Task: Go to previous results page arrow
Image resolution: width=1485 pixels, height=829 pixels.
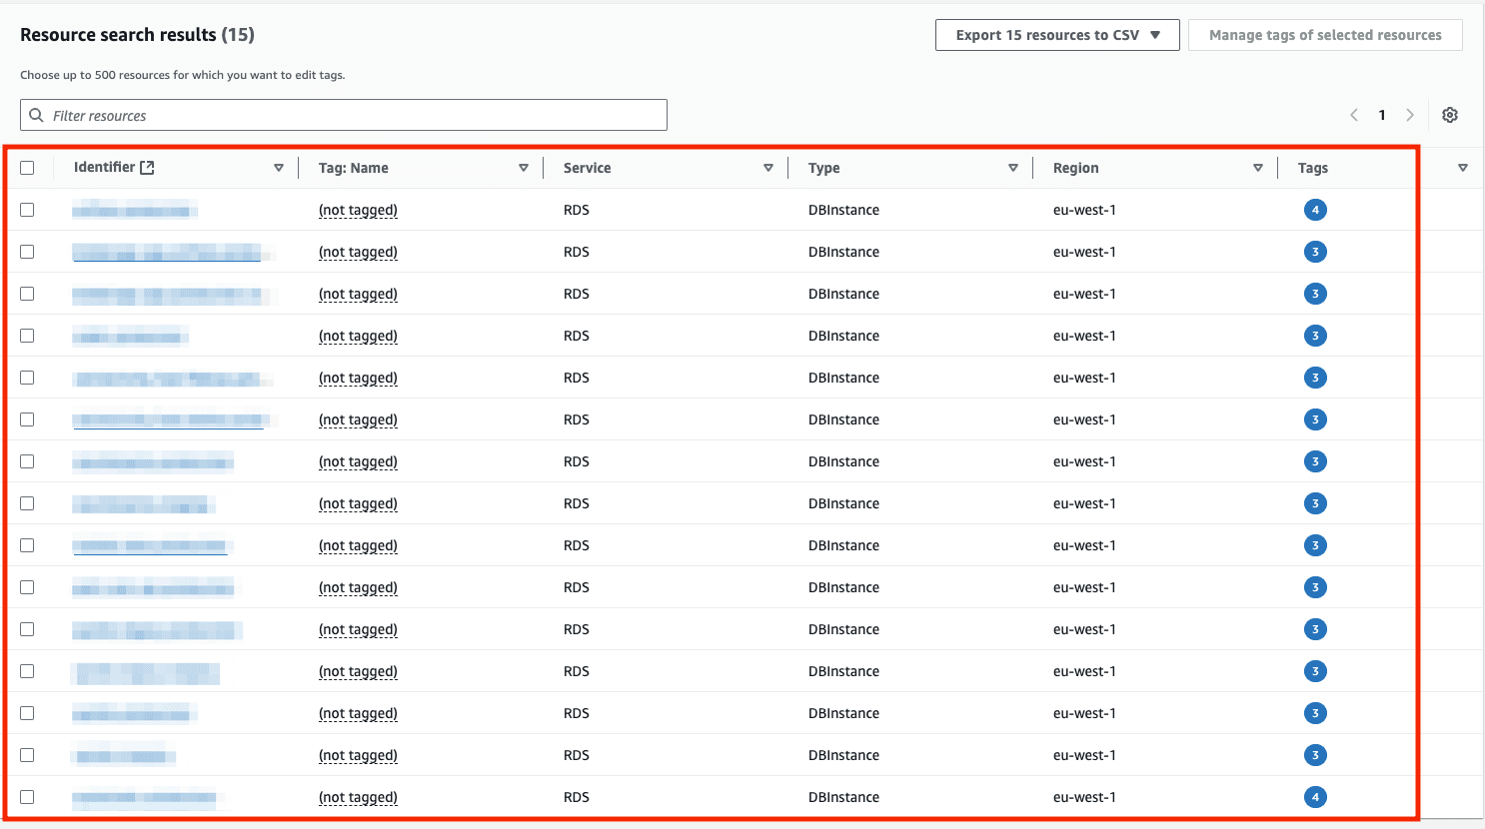Action: coord(1354,115)
